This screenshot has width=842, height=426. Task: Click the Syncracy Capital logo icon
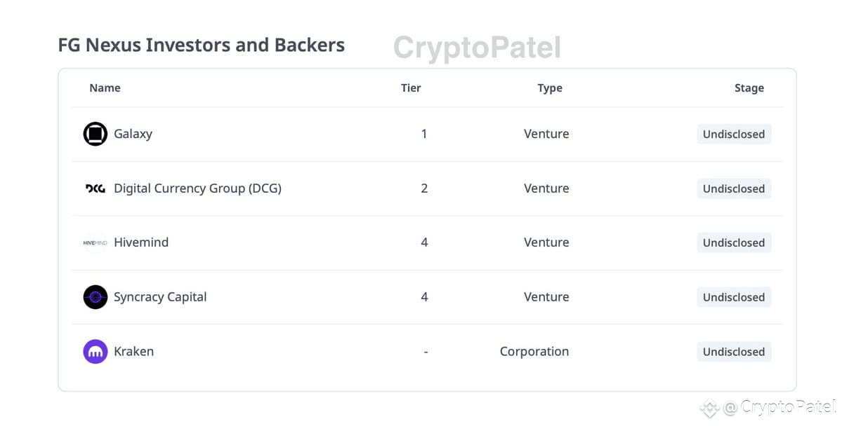96,297
